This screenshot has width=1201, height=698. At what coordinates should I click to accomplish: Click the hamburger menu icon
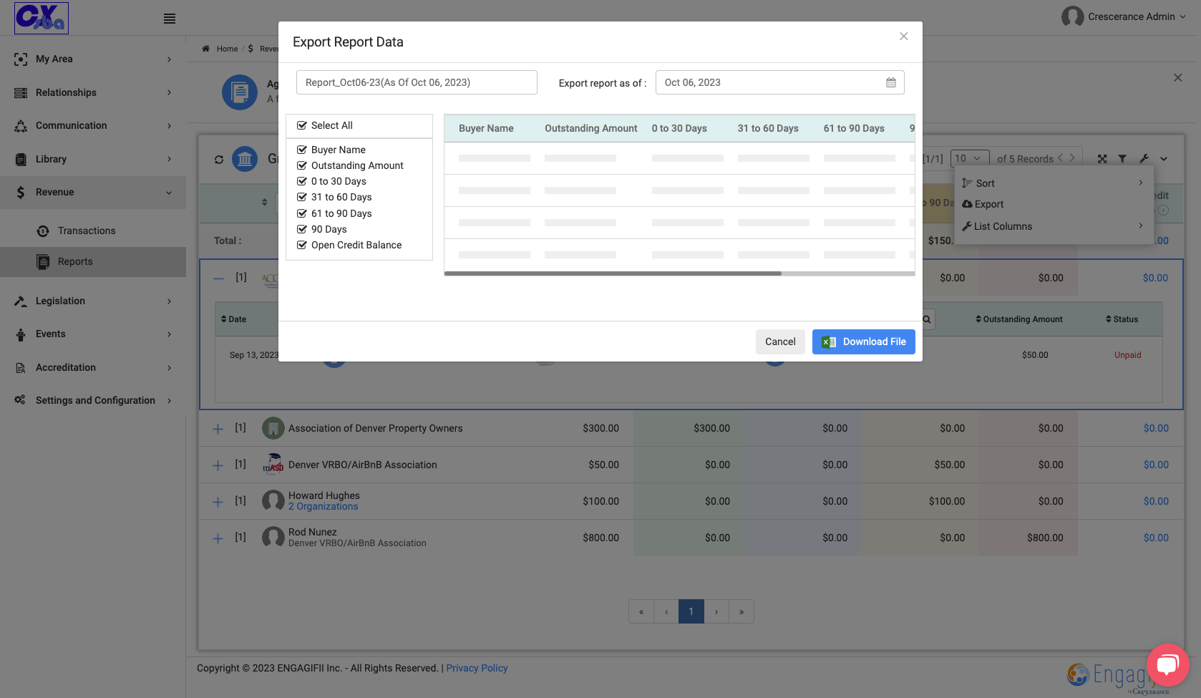170,19
